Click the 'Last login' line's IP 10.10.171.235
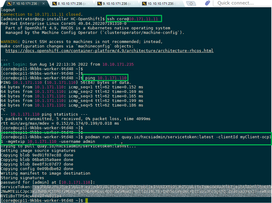272x203 pixels. pos(118,64)
